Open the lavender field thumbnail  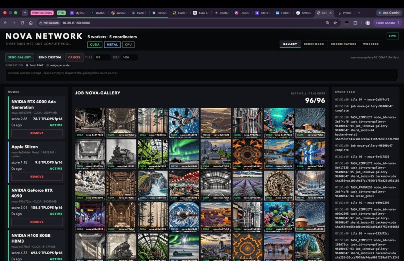247,185
